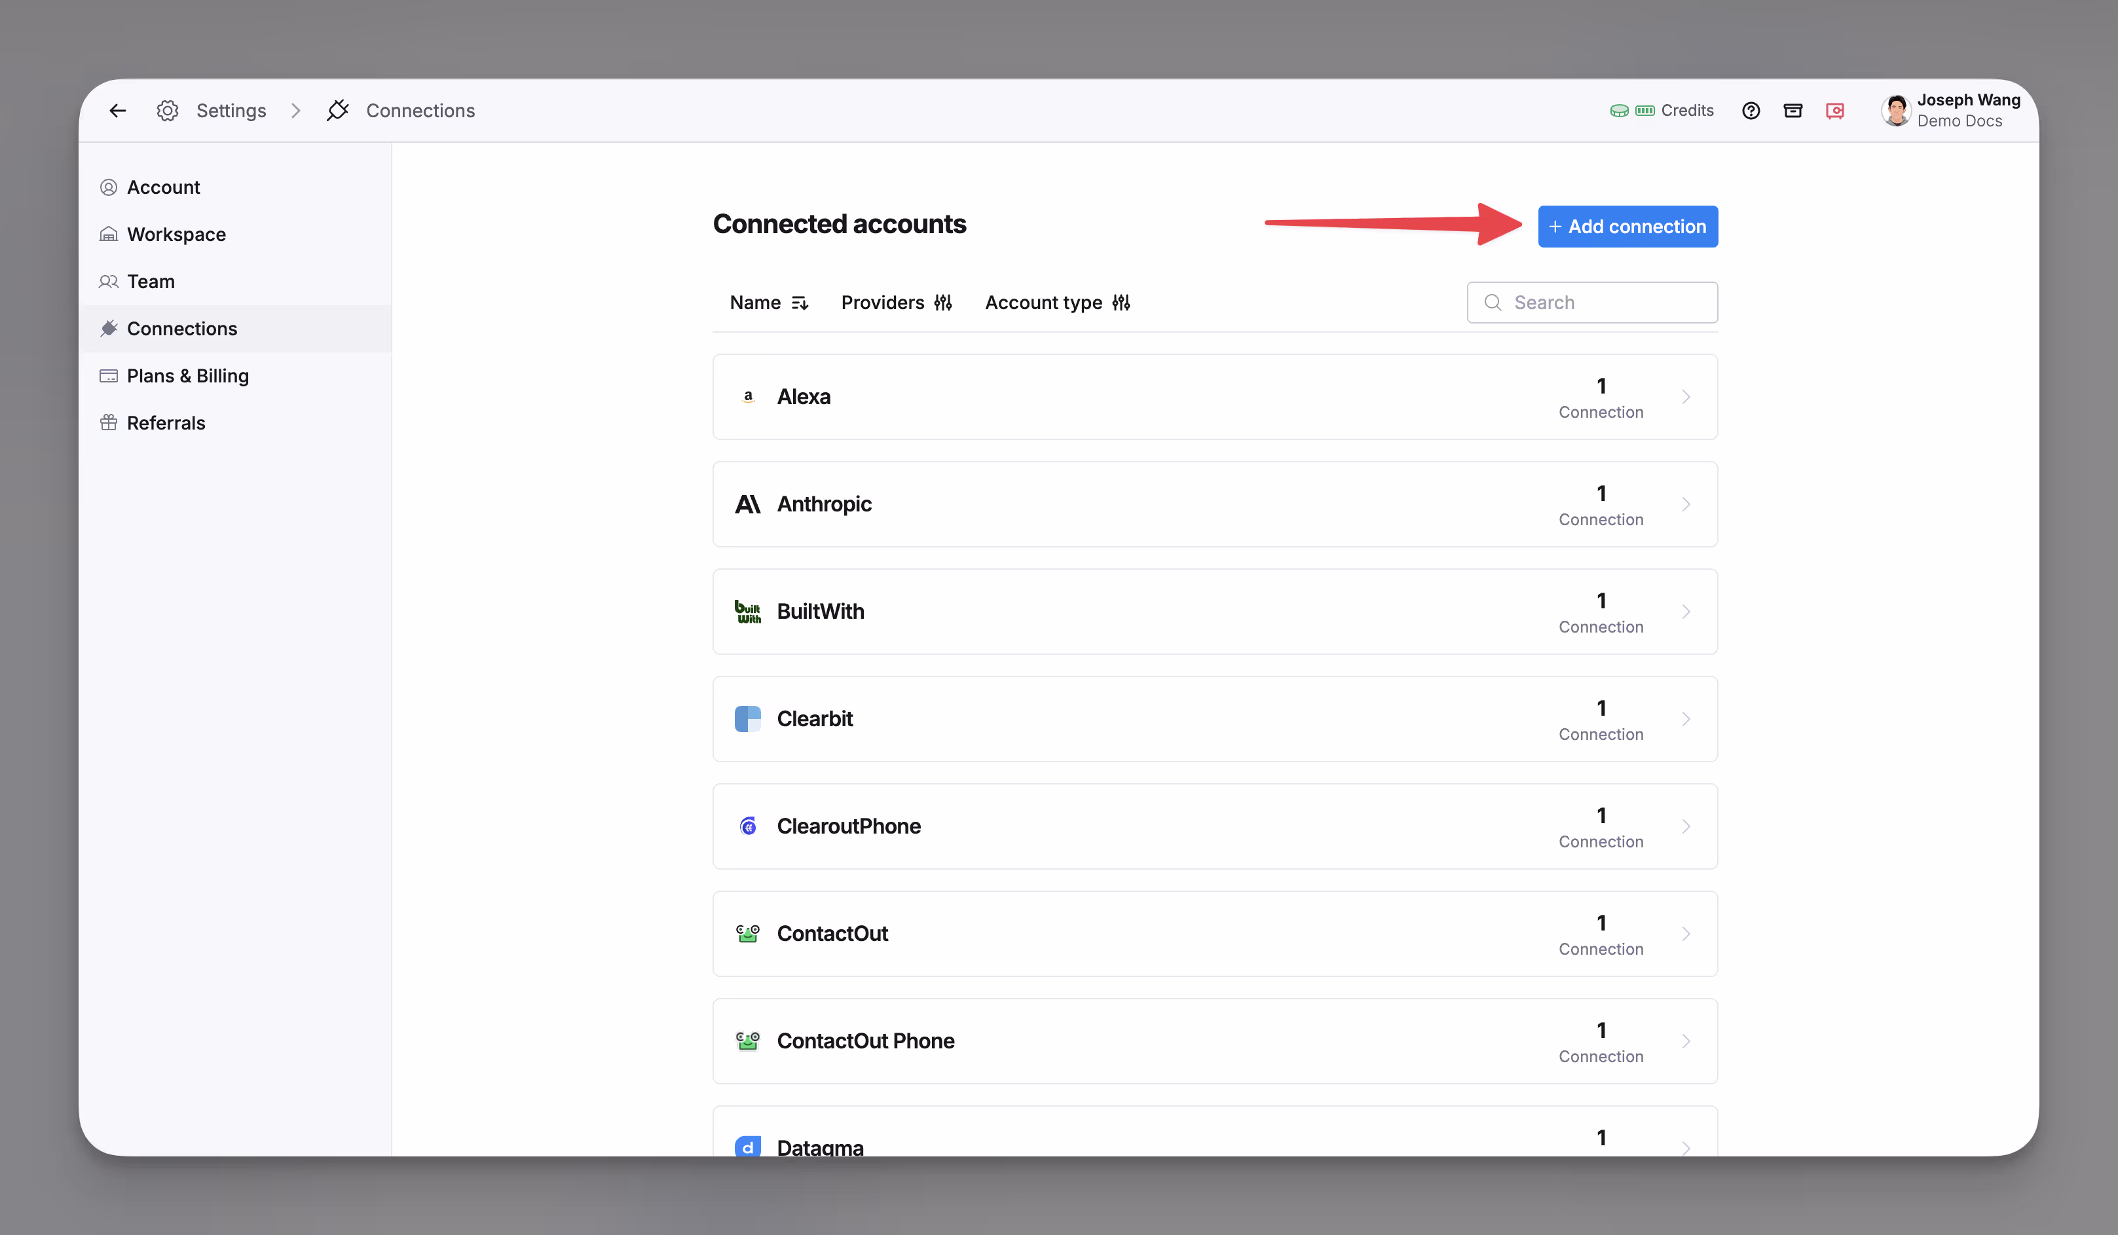The image size is (2118, 1235).
Task: Click the Plans & Billing card icon
Action: coord(109,375)
